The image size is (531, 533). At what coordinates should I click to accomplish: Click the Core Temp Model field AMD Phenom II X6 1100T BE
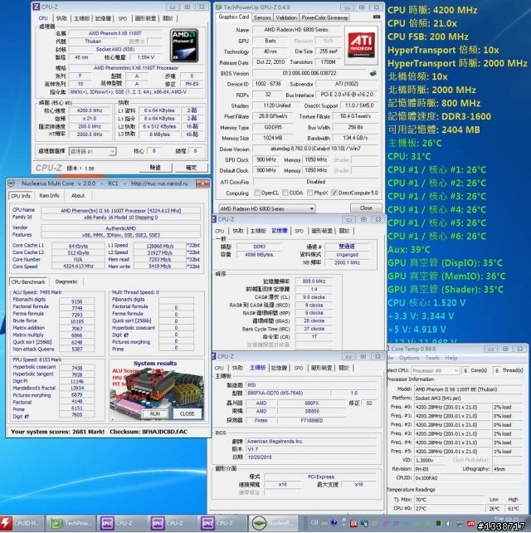[x=468, y=389]
